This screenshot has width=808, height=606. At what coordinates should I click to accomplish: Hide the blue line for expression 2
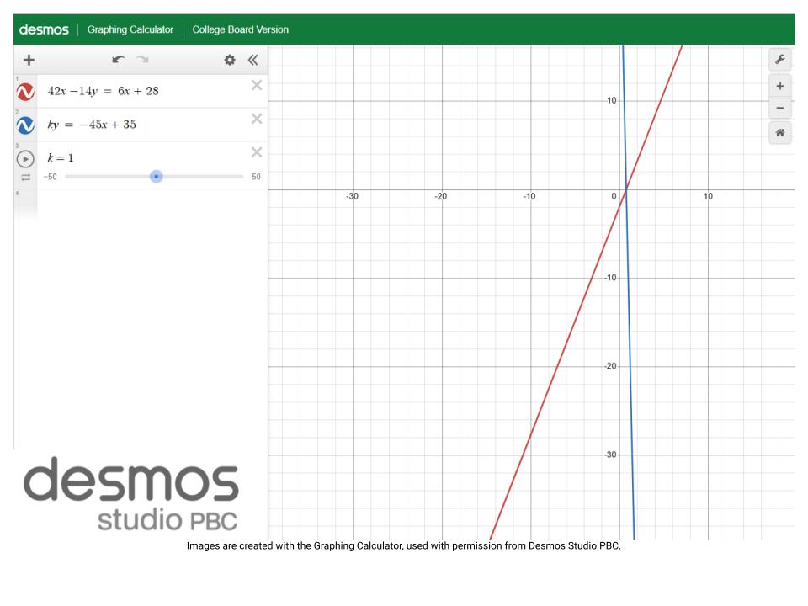click(x=25, y=125)
